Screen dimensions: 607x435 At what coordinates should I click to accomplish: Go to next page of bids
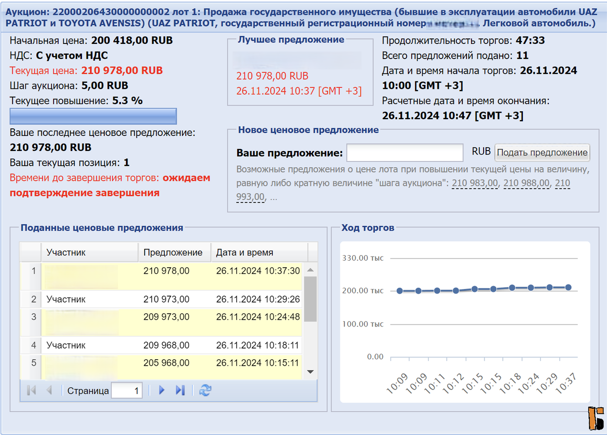pyautogui.click(x=162, y=391)
